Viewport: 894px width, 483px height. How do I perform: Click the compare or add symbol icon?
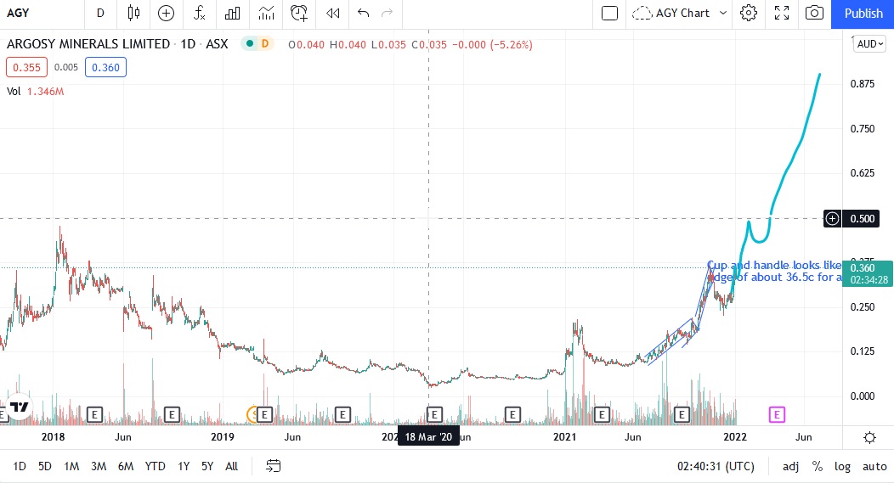click(x=166, y=13)
